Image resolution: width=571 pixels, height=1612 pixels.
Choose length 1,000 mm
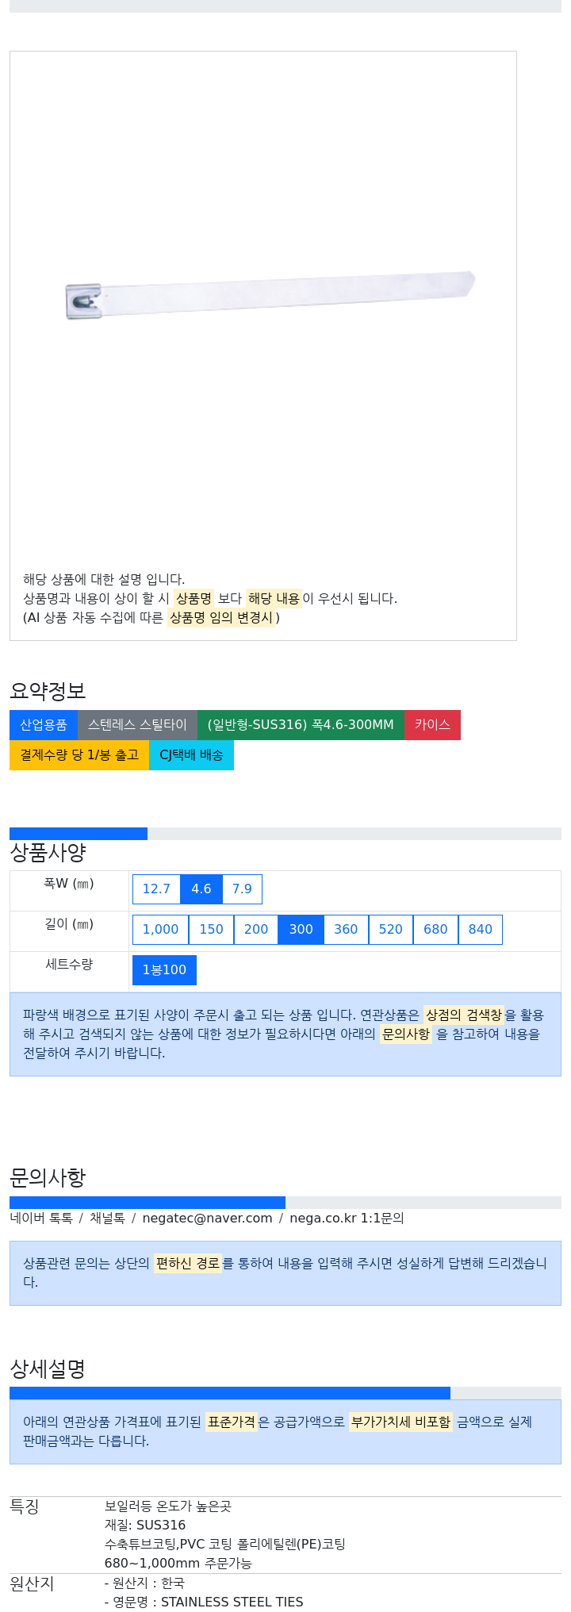point(160,929)
